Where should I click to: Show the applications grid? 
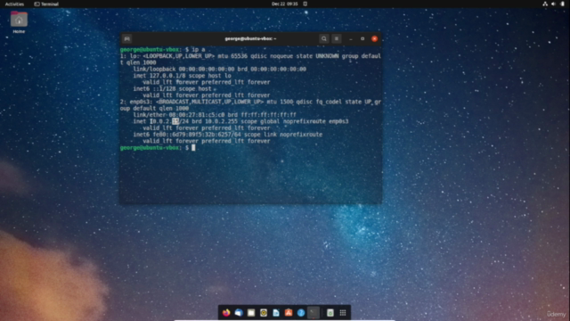pos(343,313)
